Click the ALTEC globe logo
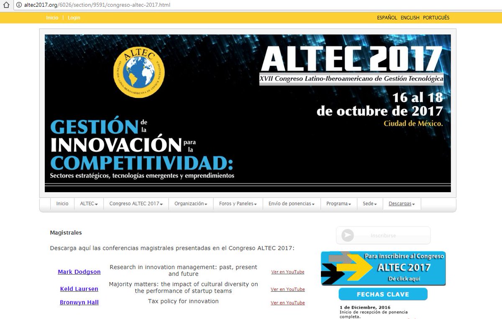Viewport: 502px width, 319px height. point(139,72)
